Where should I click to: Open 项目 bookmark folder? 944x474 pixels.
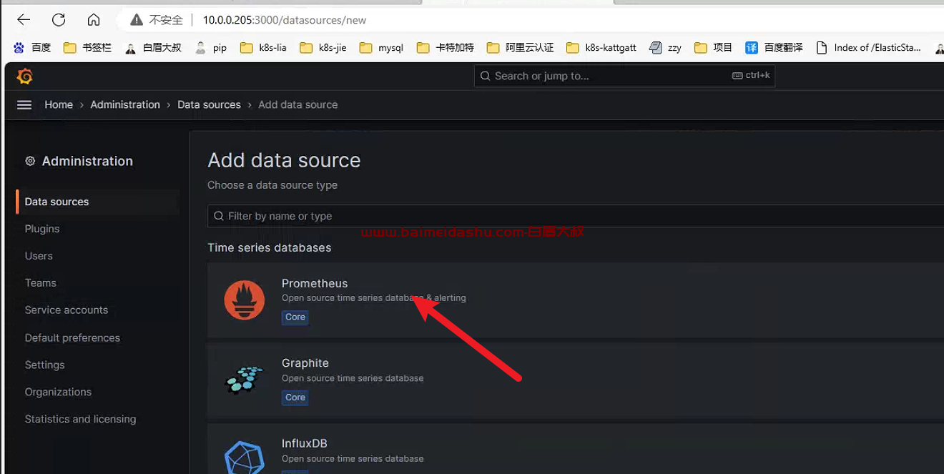point(714,48)
